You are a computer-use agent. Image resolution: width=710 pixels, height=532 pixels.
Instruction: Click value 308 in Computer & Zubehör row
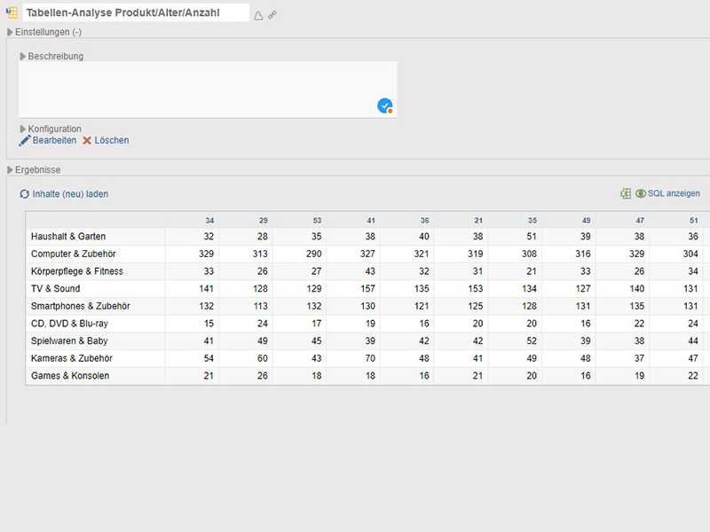[x=529, y=254]
